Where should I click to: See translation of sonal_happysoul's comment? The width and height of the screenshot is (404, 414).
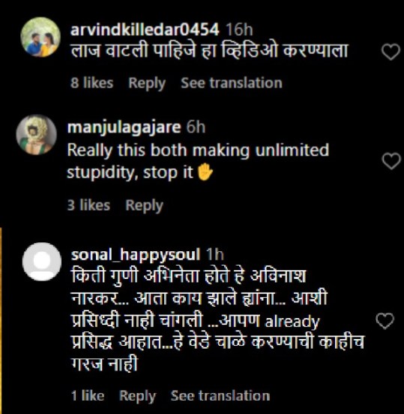220,395
